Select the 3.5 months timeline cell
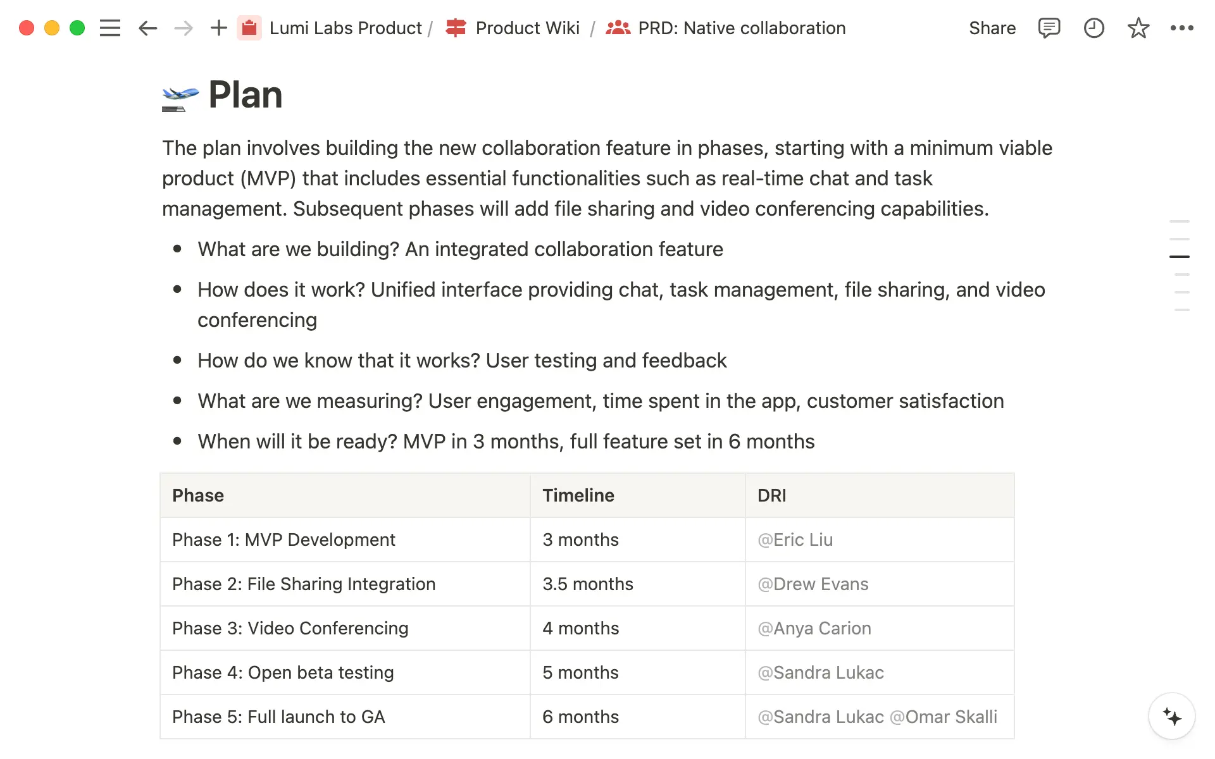The width and height of the screenshot is (1215, 759). coord(587,584)
